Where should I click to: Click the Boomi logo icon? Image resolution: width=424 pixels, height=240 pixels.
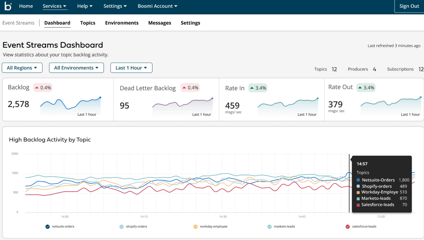click(x=8, y=6)
